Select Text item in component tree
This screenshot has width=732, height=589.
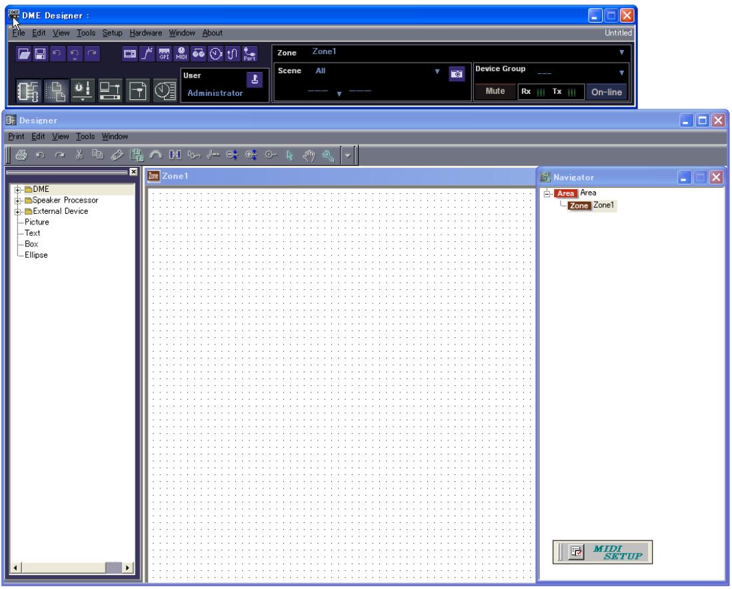32,233
